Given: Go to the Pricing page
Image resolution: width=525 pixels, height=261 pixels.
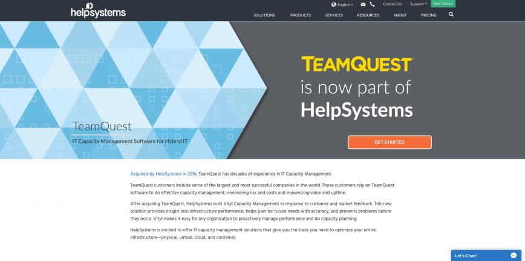Looking at the screenshot, I should click(428, 15).
